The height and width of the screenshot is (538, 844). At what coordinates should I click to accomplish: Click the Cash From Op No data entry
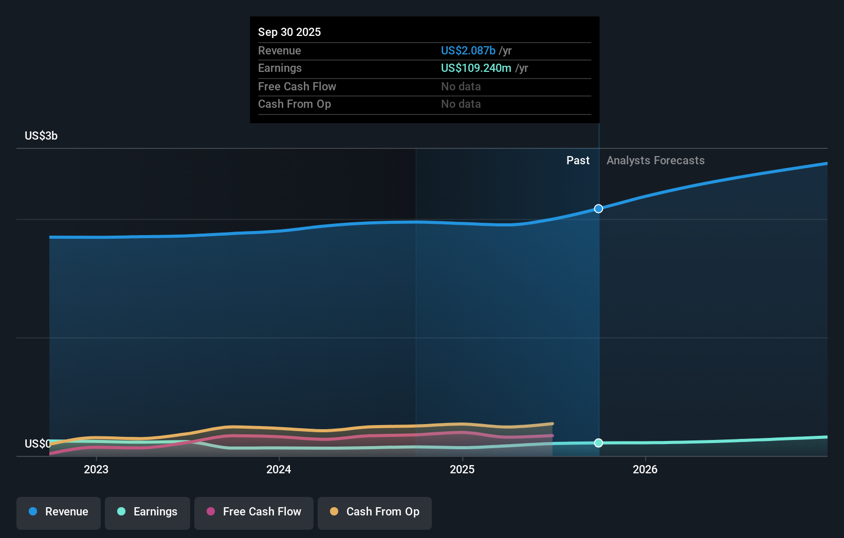[x=461, y=104]
